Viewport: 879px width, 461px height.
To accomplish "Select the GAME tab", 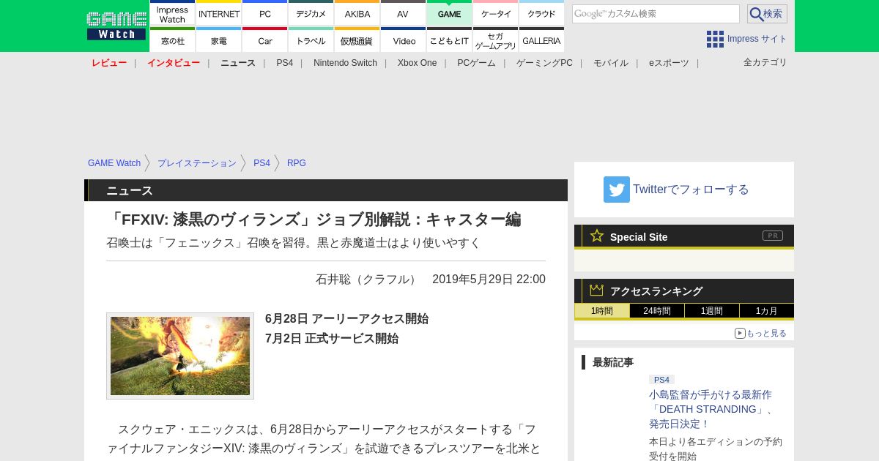I will (x=449, y=13).
